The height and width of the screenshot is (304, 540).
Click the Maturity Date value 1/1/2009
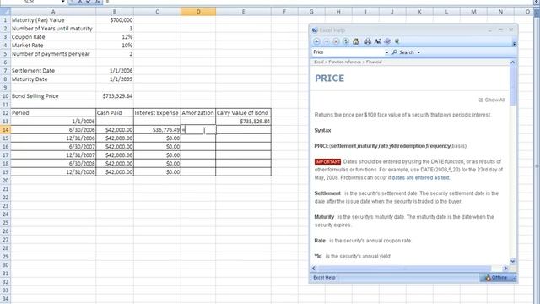(x=115, y=79)
